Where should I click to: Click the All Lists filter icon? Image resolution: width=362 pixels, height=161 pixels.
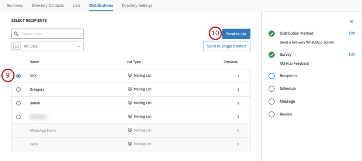point(17,46)
